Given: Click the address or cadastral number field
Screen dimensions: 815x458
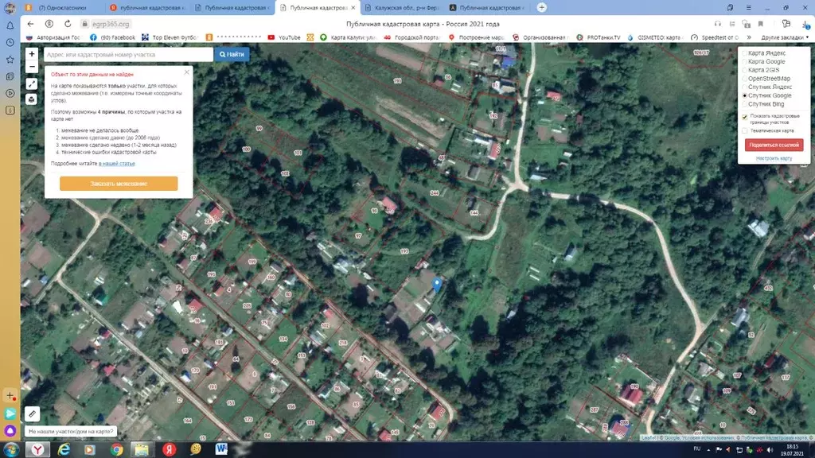Looking at the screenshot, I should (127, 54).
